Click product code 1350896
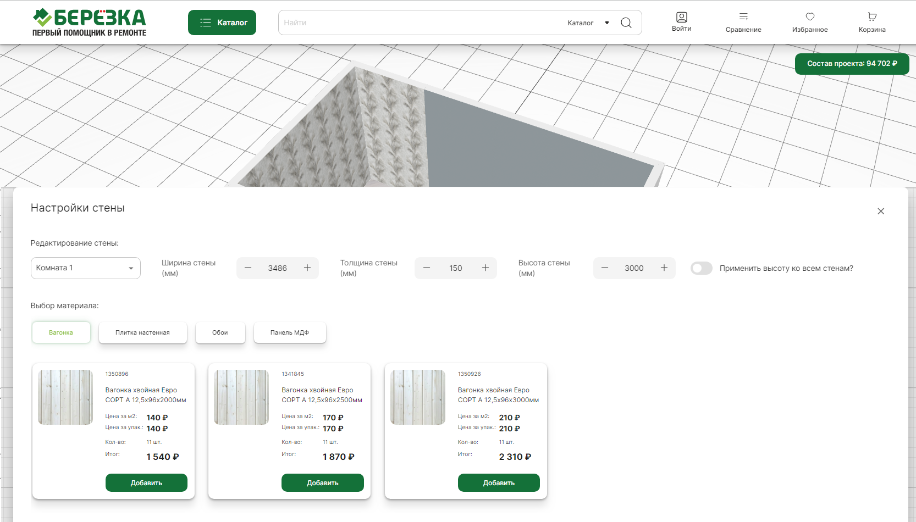Viewport: 916px width, 522px height. coord(117,374)
